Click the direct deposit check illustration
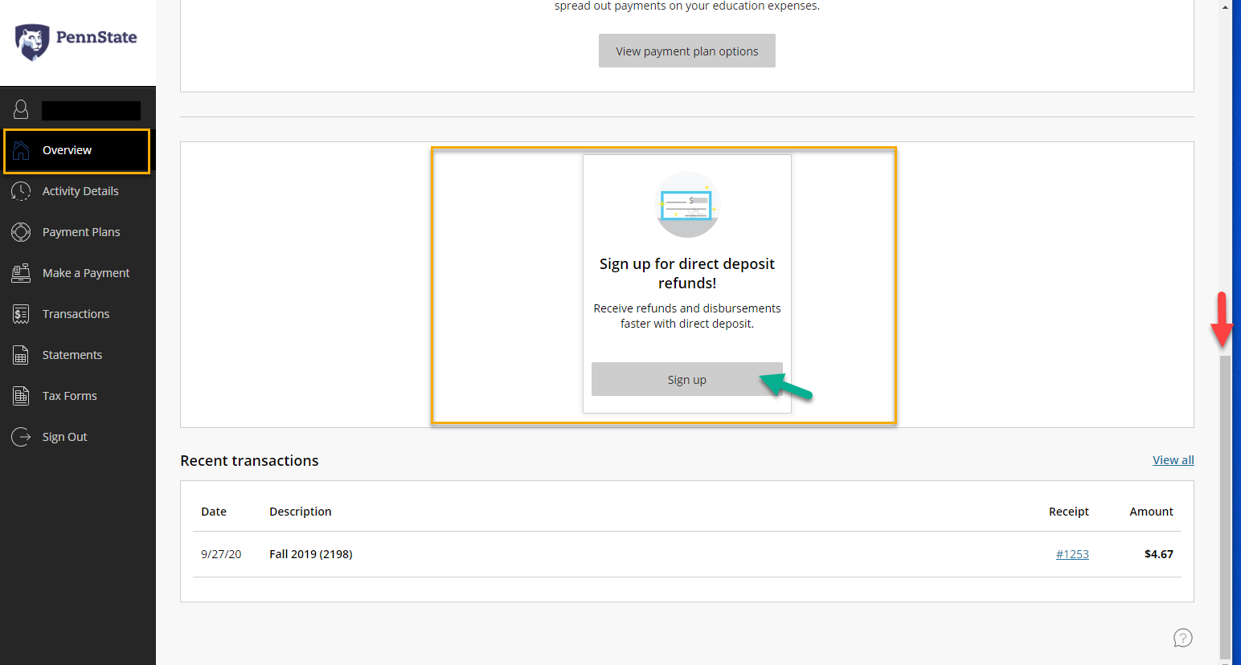 coord(687,205)
